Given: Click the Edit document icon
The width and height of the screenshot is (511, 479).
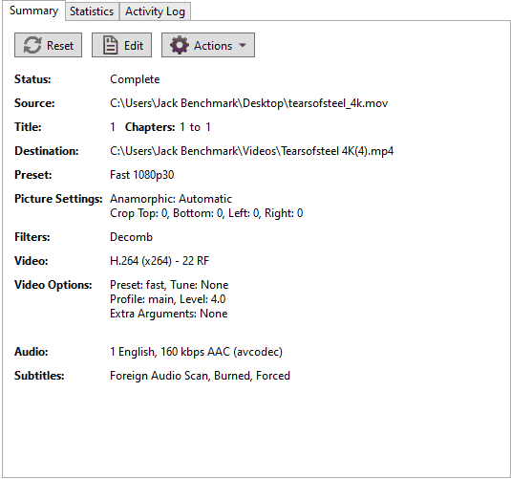Looking at the screenshot, I should (x=110, y=45).
